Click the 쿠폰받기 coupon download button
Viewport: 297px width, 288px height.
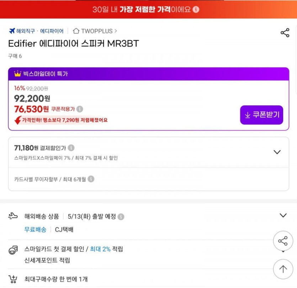pos(261,115)
